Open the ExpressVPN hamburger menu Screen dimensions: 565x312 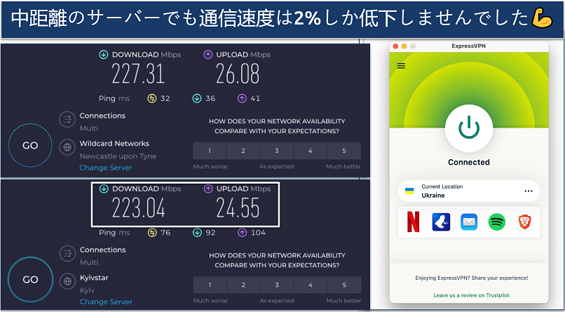point(401,66)
